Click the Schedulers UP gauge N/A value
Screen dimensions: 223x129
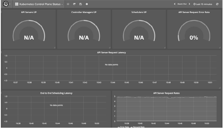(139, 38)
